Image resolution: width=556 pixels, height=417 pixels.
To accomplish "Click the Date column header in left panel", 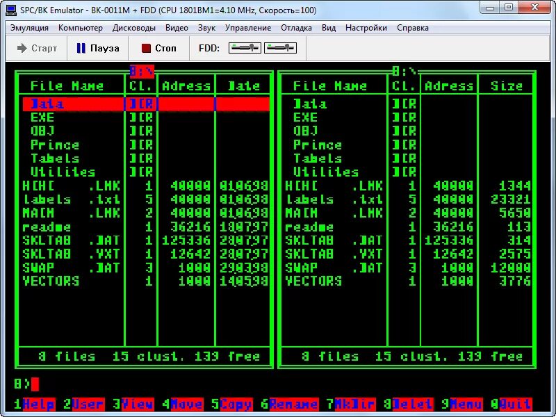I will 244,85.
